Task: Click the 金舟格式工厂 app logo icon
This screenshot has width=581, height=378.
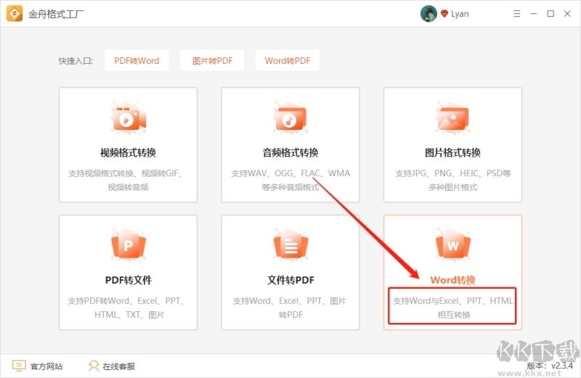Action: (x=15, y=14)
